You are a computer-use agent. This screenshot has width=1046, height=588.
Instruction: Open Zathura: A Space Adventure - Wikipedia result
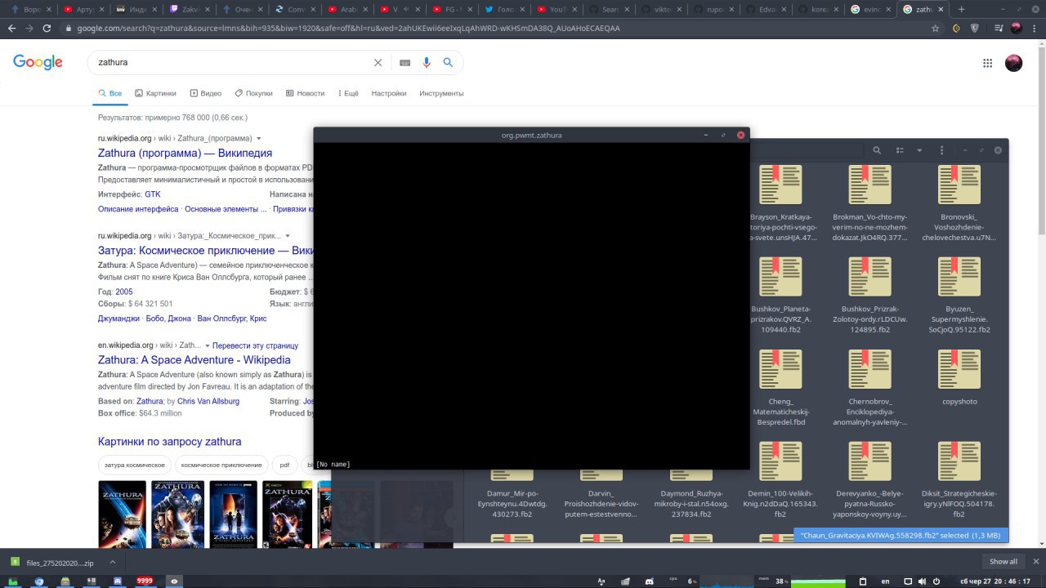click(x=194, y=359)
